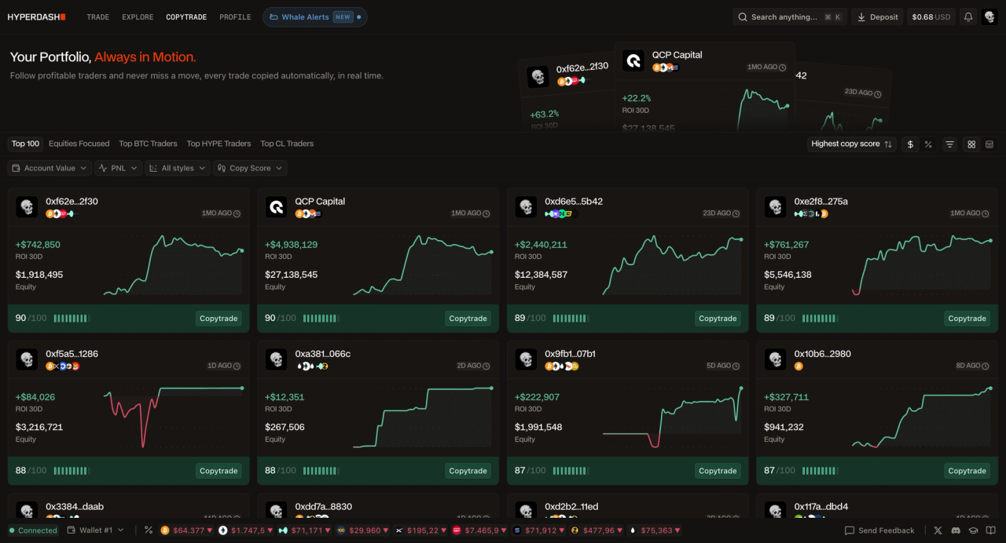The height and width of the screenshot is (543, 1006).
Task: Click the $195,22 ticker
Action: point(420,530)
